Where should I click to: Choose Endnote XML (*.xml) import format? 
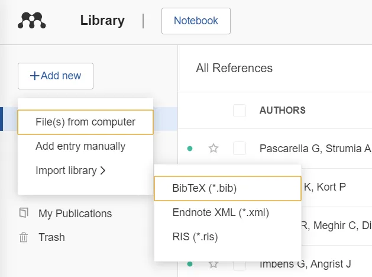pos(221,212)
